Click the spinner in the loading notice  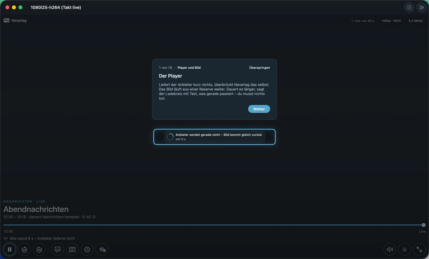170,137
